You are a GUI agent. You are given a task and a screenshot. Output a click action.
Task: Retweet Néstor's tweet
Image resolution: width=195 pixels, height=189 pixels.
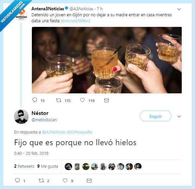41,181
